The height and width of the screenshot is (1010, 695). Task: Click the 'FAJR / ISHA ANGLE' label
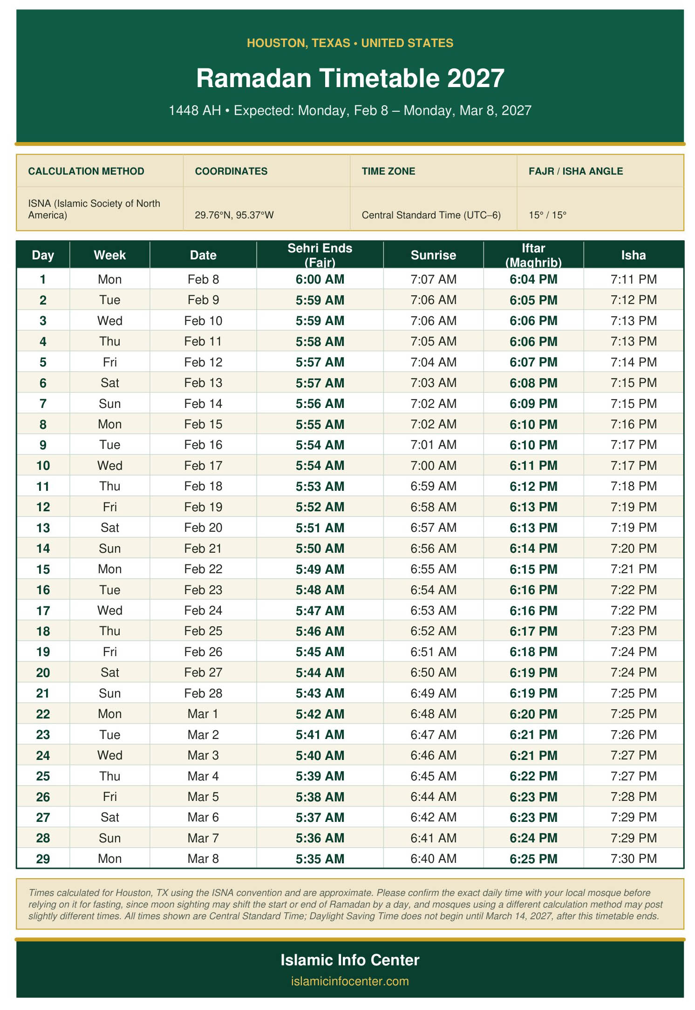[x=576, y=171]
